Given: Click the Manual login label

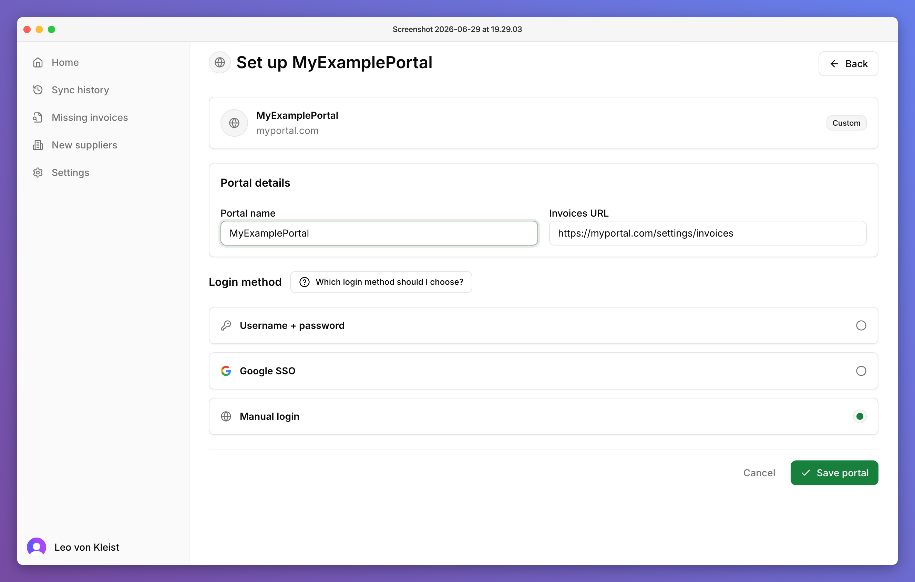Looking at the screenshot, I should click(269, 416).
